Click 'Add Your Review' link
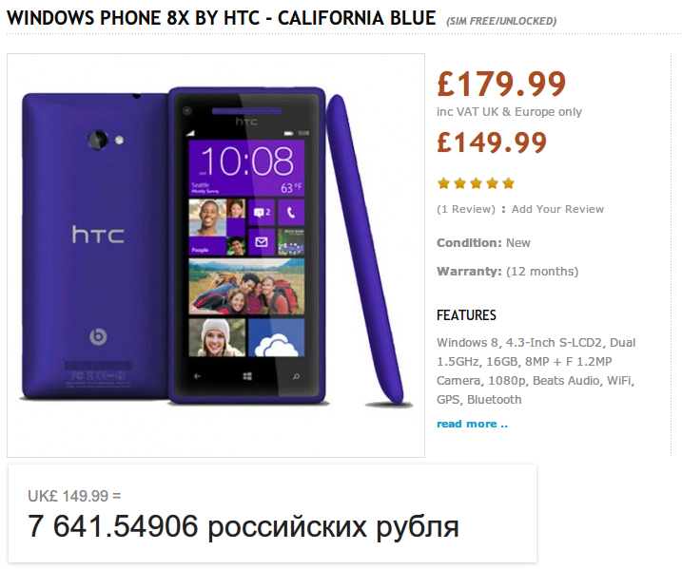Viewport: 682px width, 569px height. (x=557, y=209)
